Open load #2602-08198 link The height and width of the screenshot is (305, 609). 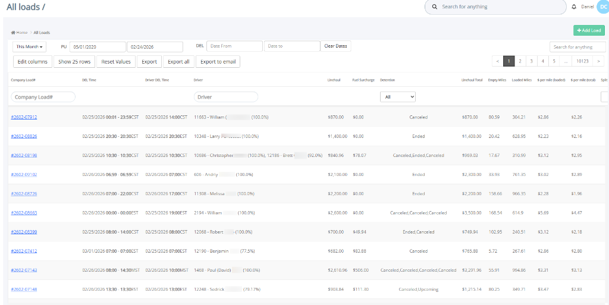pyautogui.click(x=24, y=155)
